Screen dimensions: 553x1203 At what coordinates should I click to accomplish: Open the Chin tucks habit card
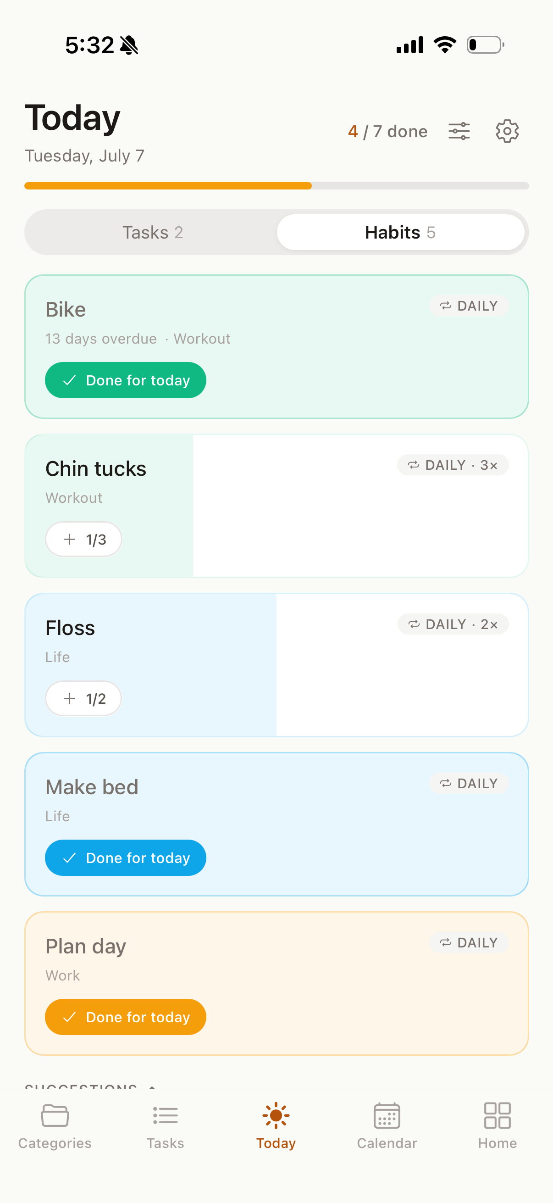pos(276,506)
